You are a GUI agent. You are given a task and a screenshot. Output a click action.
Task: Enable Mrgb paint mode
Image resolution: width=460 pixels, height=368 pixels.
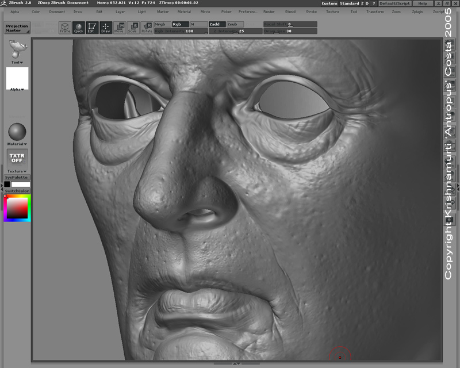pyautogui.click(x=163, y=24)
